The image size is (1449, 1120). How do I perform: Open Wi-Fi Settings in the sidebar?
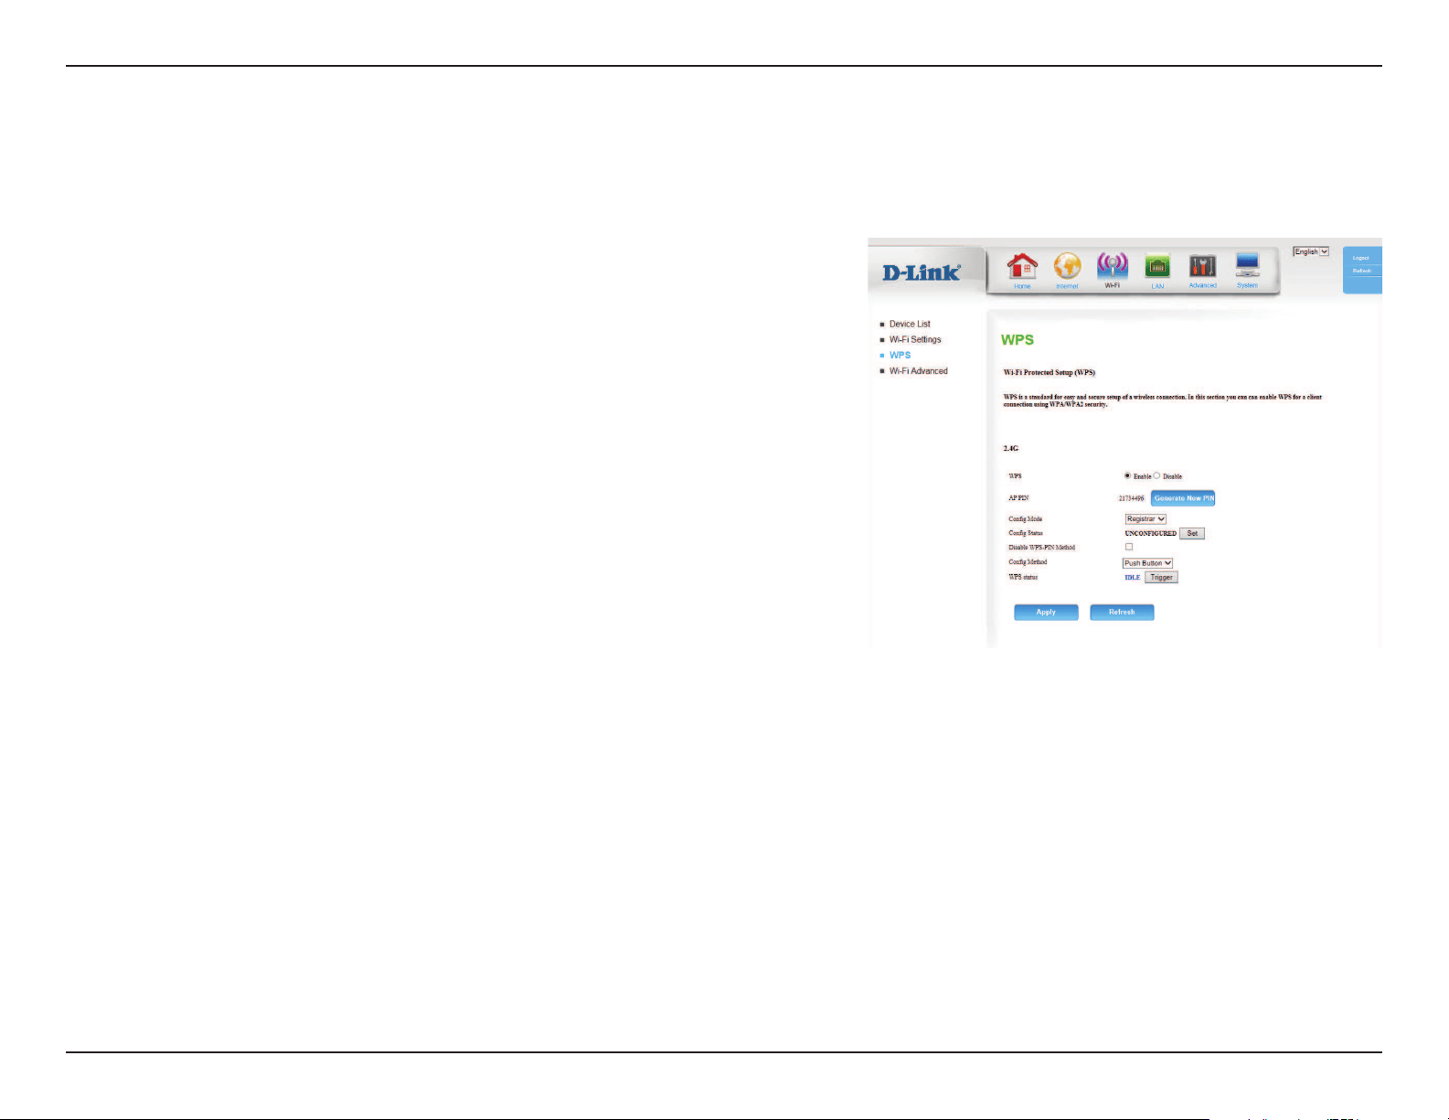point(915,339)
